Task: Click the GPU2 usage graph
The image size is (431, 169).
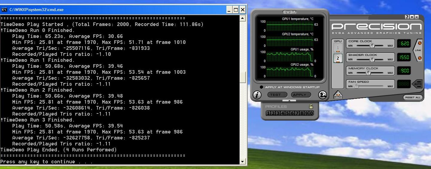Action: point(290,72)
